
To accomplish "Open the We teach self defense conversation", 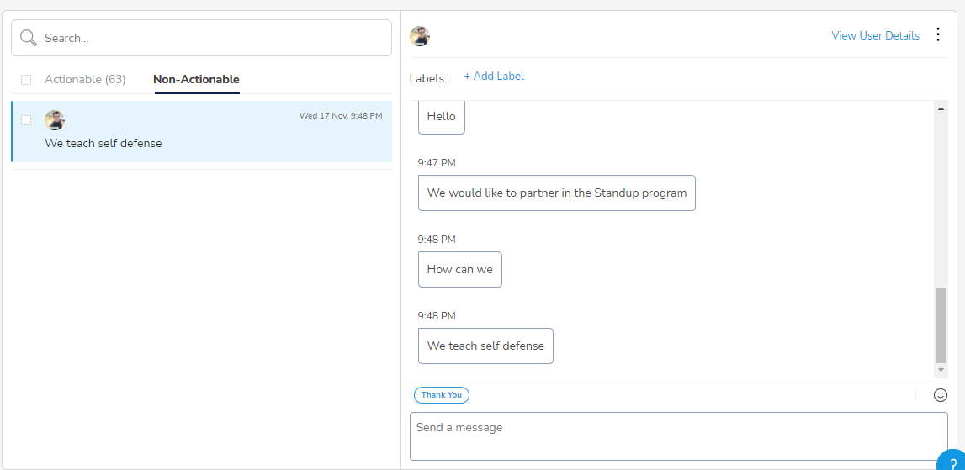I will [201, 132].
